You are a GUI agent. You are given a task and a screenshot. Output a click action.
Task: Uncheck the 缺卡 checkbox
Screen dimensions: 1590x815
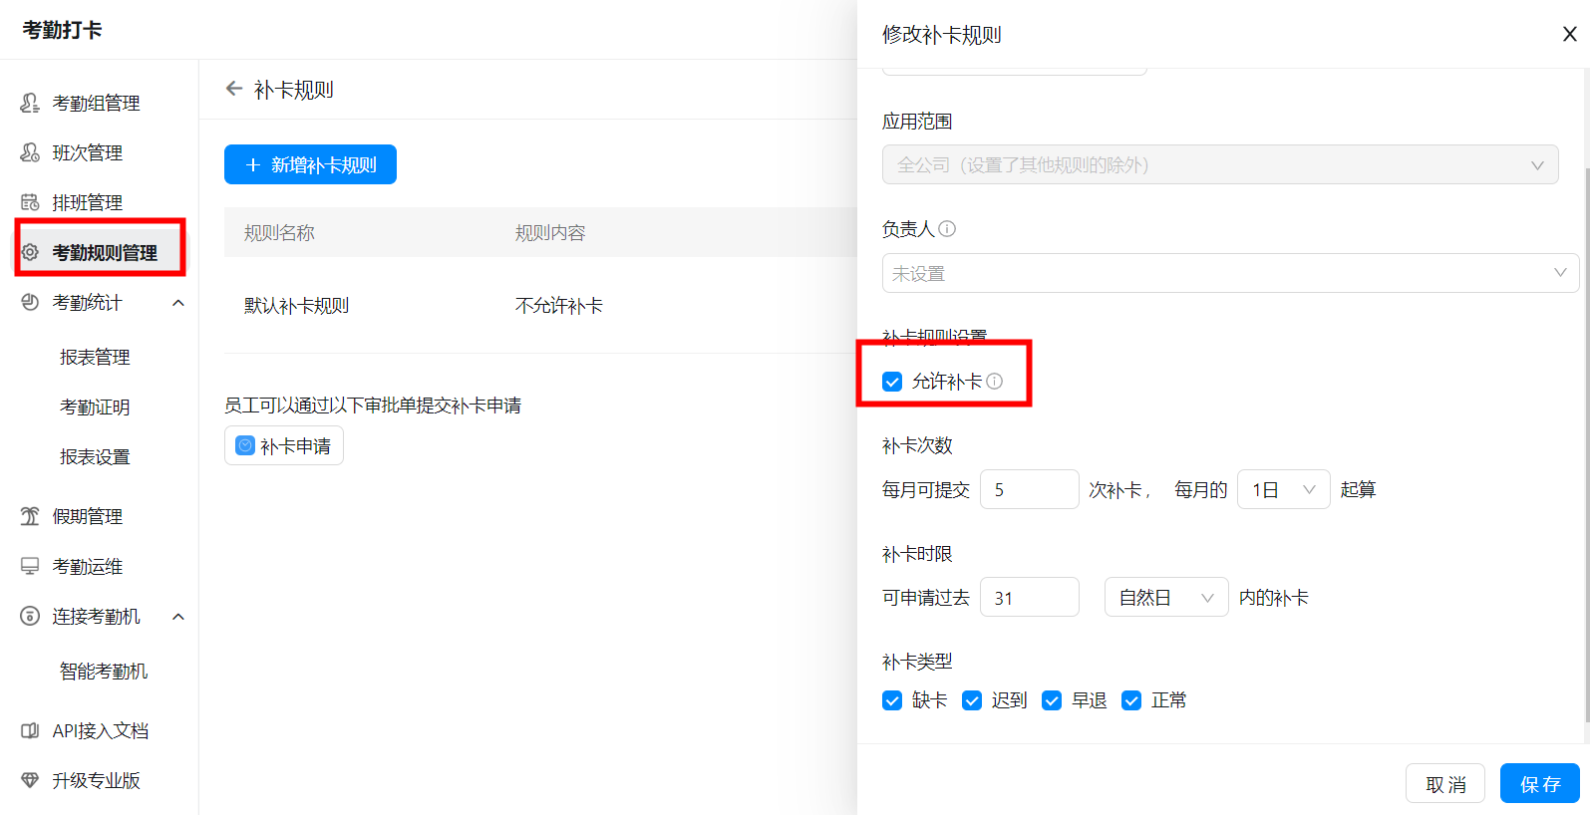coord(892,700)
